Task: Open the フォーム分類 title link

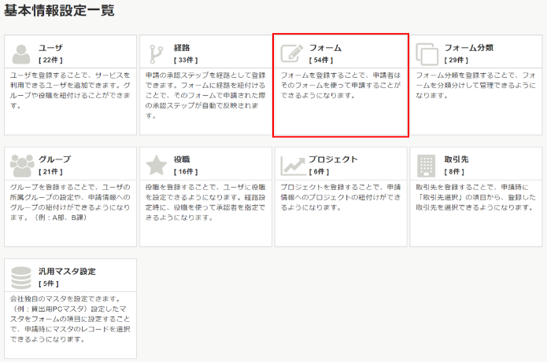Action: coord(468,47)
